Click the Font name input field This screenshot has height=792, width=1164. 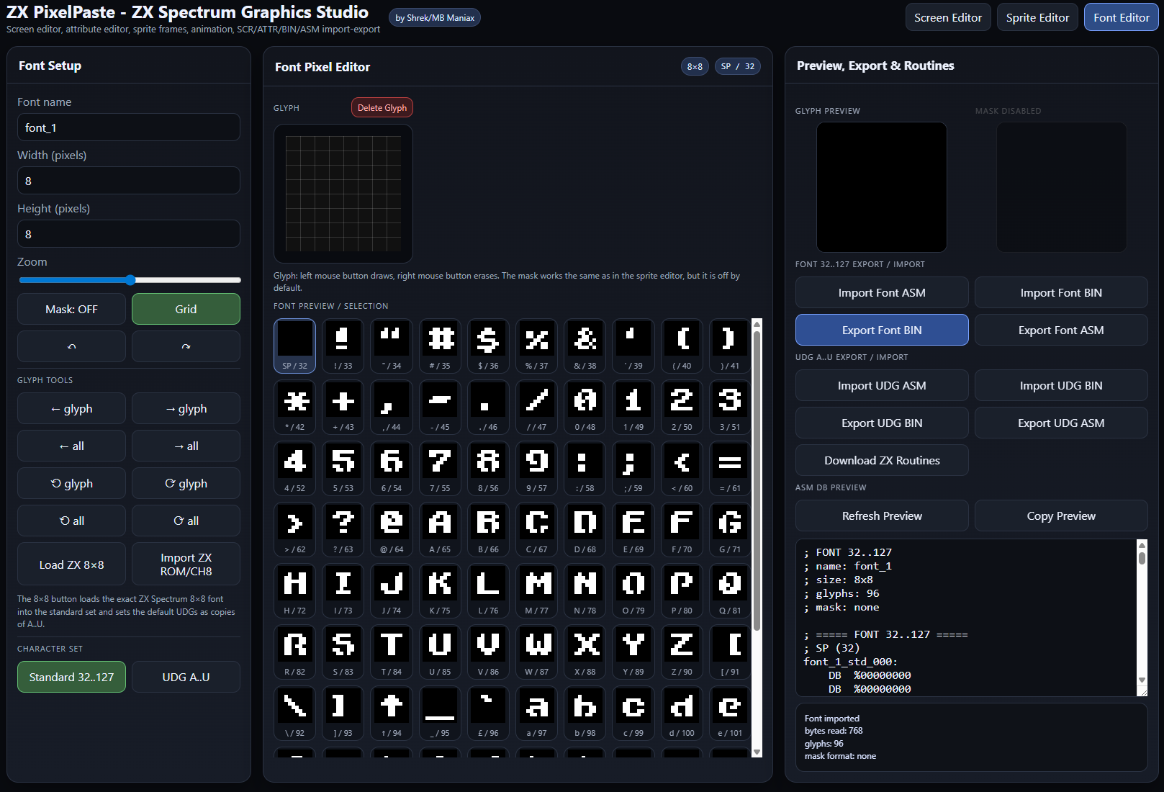[x=129, y=127]
